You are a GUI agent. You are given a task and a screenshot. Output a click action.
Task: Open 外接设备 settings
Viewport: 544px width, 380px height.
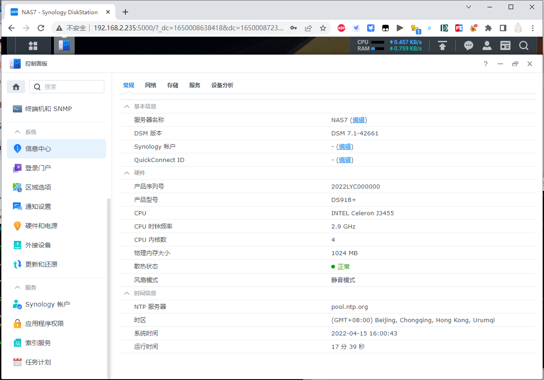(57, 245)
